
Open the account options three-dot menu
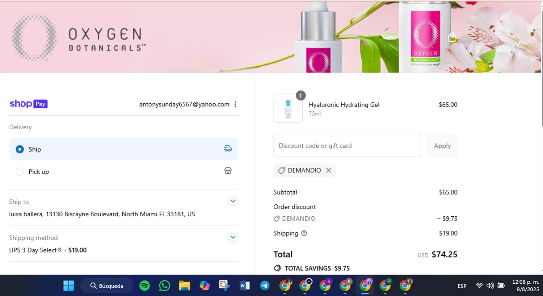235,104
